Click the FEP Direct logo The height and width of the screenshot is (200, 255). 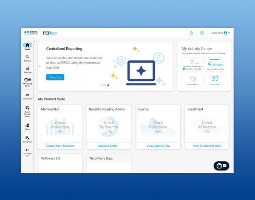(50, 33)
